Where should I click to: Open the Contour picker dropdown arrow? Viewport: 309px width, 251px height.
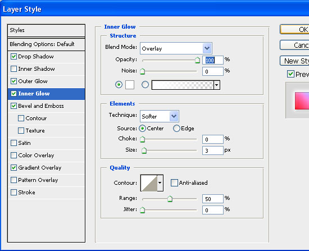160,183
